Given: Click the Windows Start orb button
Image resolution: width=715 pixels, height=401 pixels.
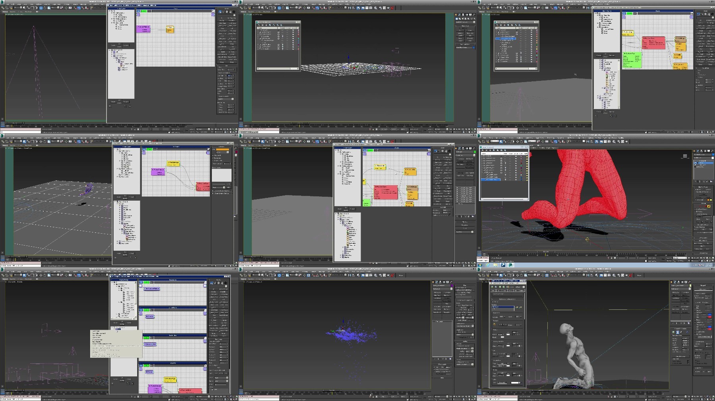Looking at the screenshot, I should pyautogui.click(x=480, y=265).
